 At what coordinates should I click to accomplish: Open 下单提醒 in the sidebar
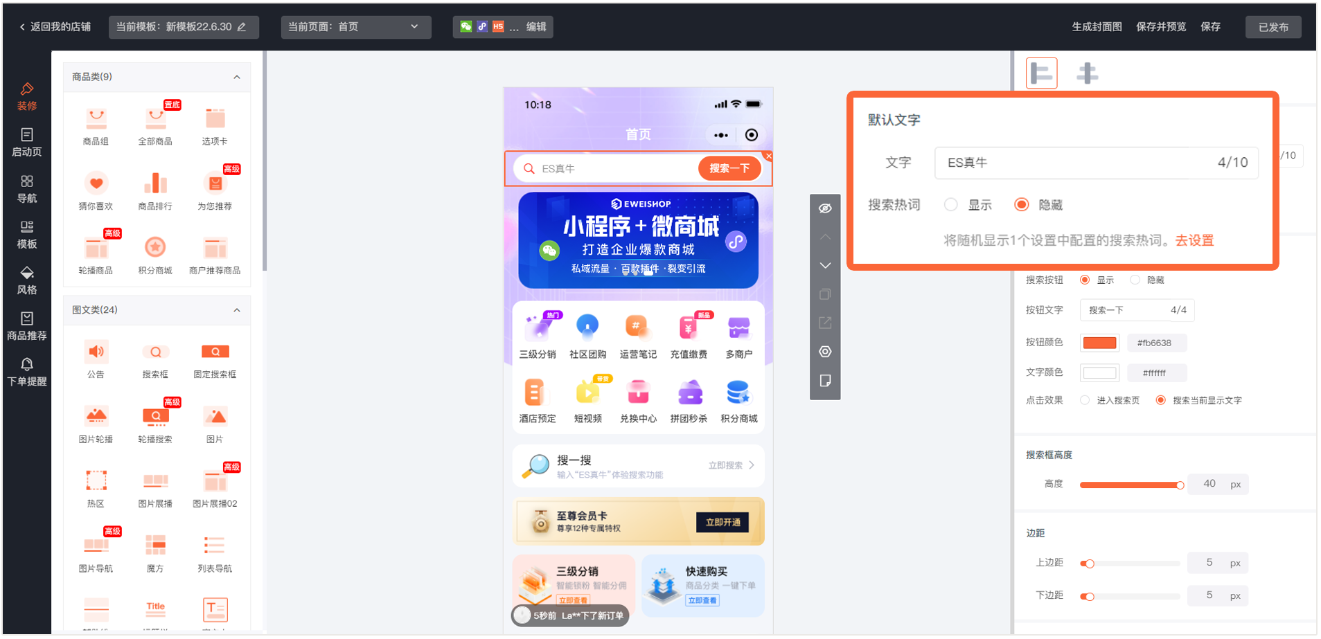pos(27,372)
